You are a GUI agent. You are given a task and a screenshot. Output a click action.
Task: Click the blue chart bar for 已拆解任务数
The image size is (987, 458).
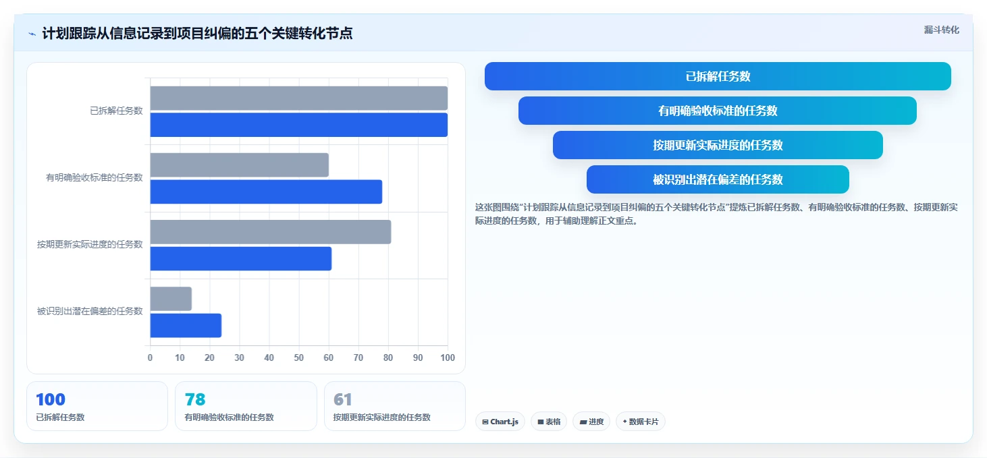pyautogui.click(x=298, y=125)
